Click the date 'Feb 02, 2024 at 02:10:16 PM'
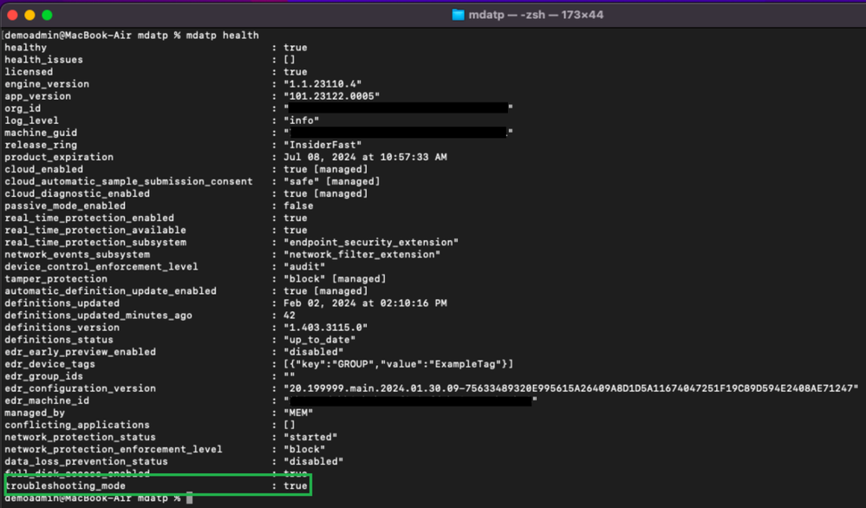Screen dimensions: 866x508 [x=365, y=303]
